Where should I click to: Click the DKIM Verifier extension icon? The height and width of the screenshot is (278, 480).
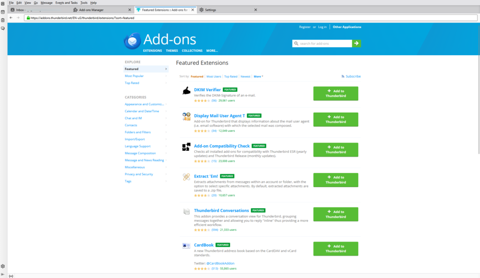186,91
